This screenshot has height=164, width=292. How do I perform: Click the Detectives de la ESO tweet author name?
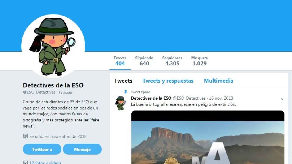coord(151,98)
